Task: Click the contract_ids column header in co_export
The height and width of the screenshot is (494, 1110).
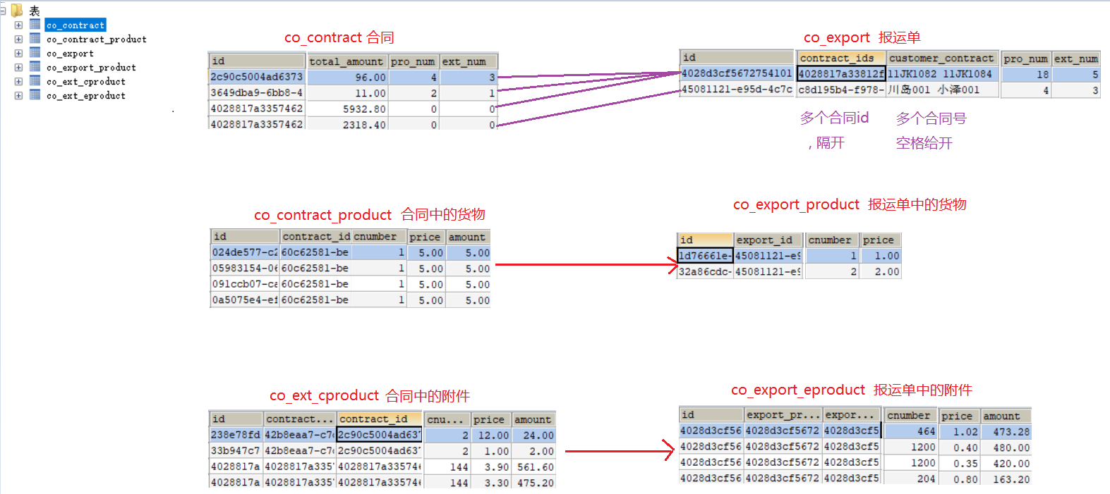Action: coord(840,58)
